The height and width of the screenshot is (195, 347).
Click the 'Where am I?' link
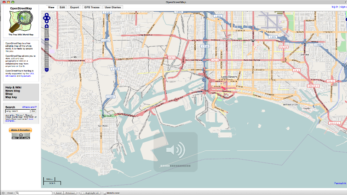(x=29, y=107)
